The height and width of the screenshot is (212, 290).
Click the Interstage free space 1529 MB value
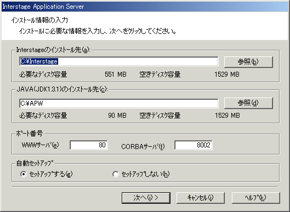tap(227, 75)
